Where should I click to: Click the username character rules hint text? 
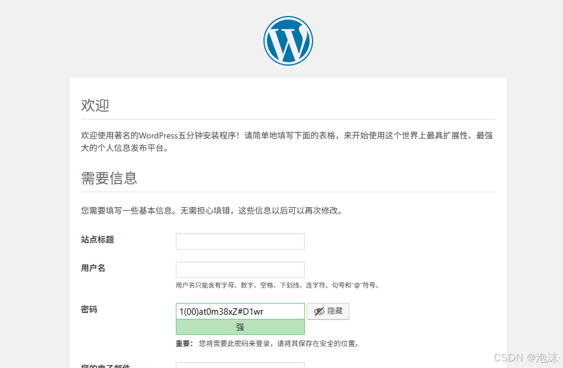tap(278, 285)
